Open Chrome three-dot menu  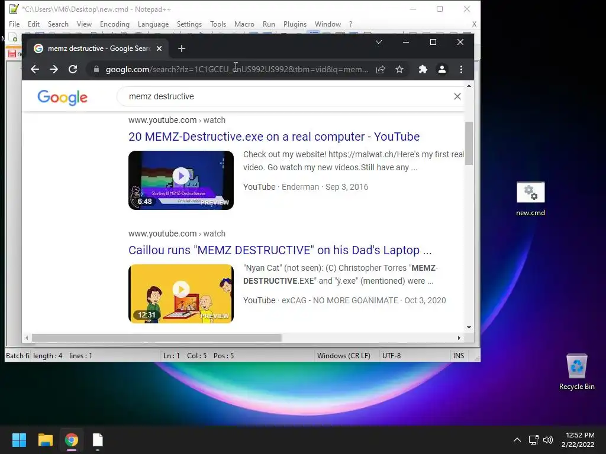pos(461,70)
